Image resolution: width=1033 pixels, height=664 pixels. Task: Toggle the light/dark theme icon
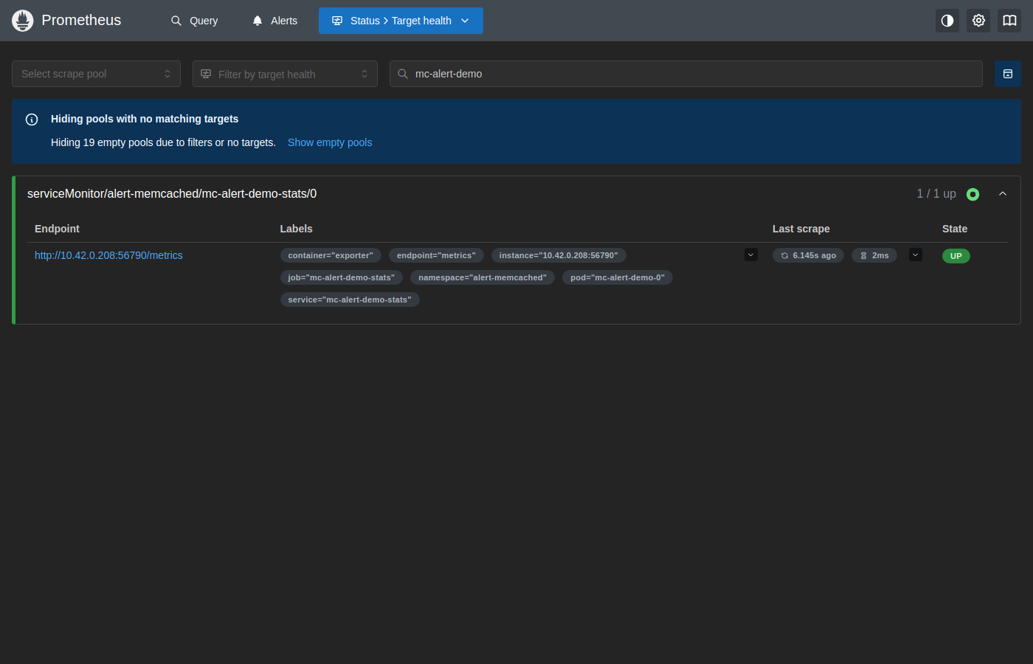click(x=947, y=21)
